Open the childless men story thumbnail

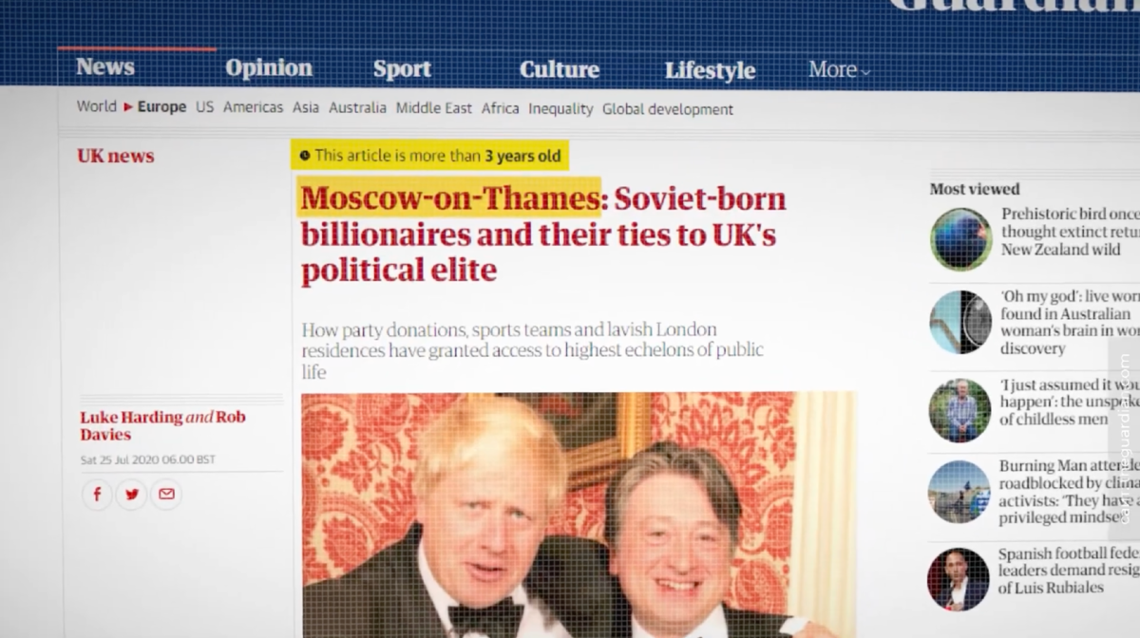tap(959, 411)
